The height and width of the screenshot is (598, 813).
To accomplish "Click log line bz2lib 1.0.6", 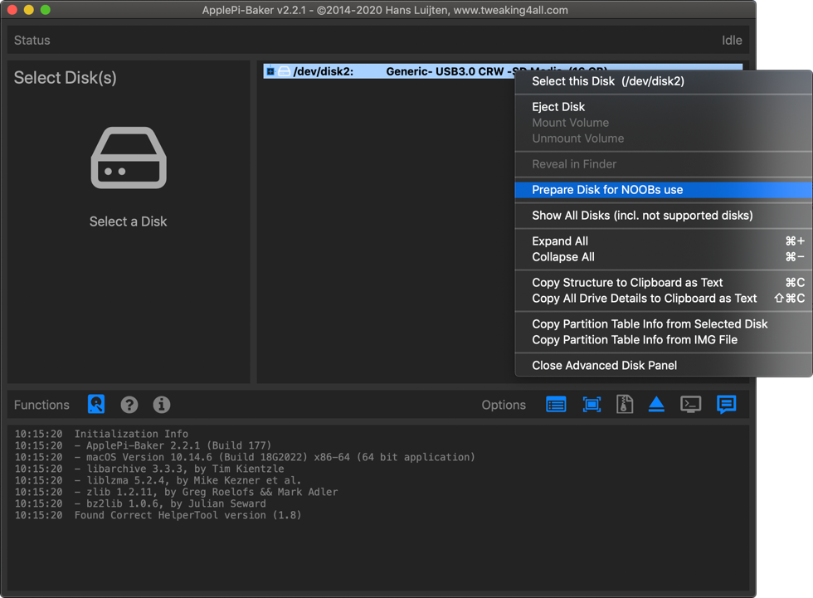I will (170, 503).
